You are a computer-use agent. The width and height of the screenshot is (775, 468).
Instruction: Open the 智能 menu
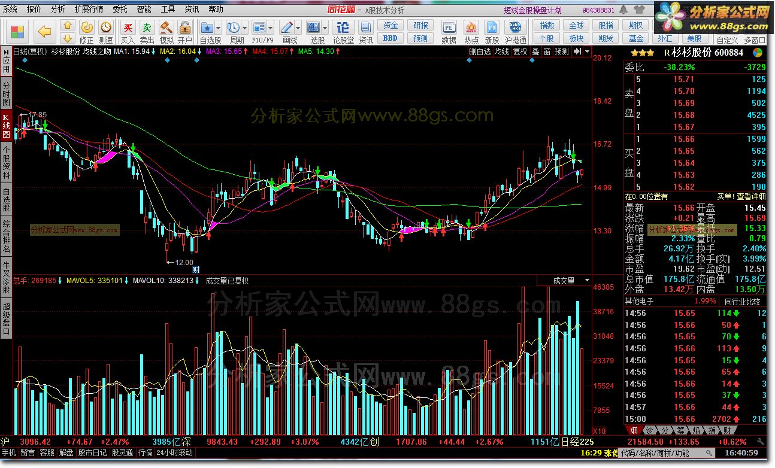(144, 10)
